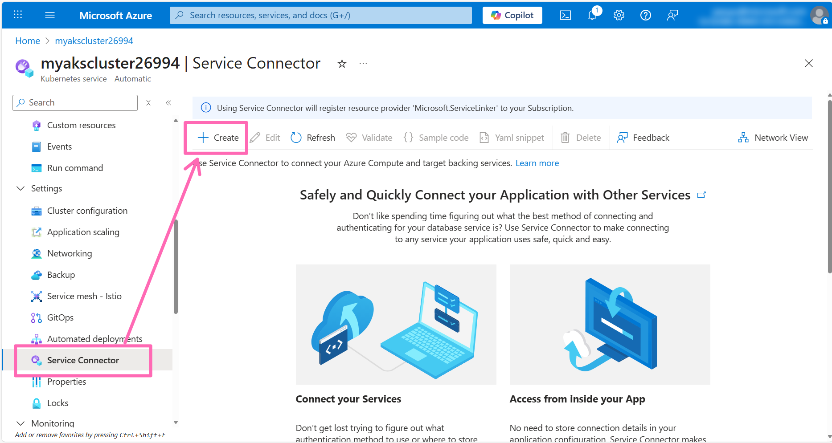
Task: Go to Home breadcrumb link
Action: point(28,41)
